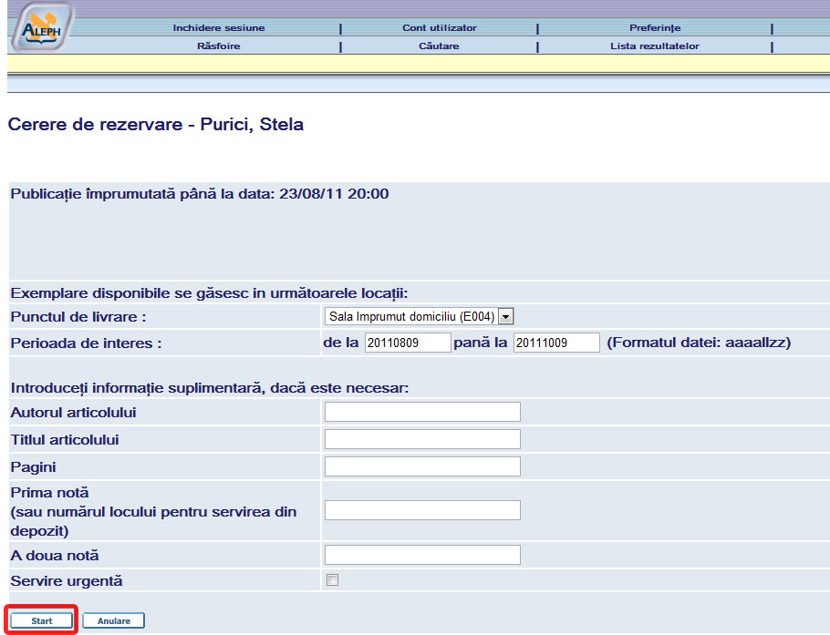Go to Cont utilizator
The image size is (830, 635).
tap(440, 28)
